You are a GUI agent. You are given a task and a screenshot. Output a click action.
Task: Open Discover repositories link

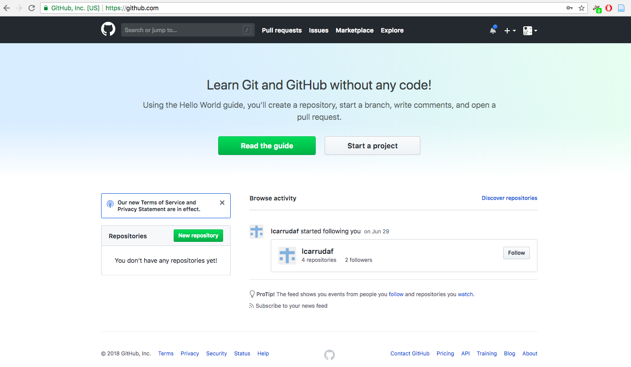tap(509, 198)
